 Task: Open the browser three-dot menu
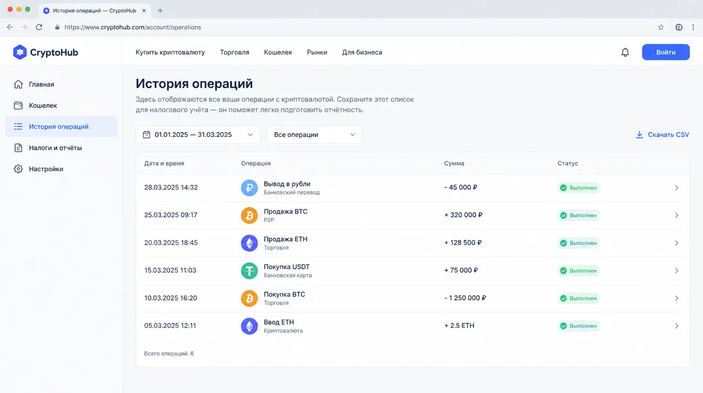click(x=693, y=27)
